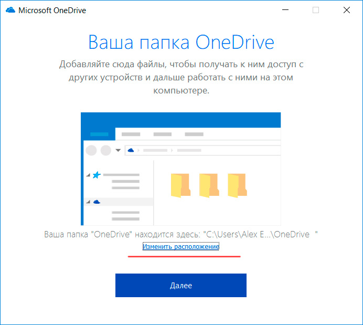
Task: Click the second gray circle forward button
Action: 106,151
